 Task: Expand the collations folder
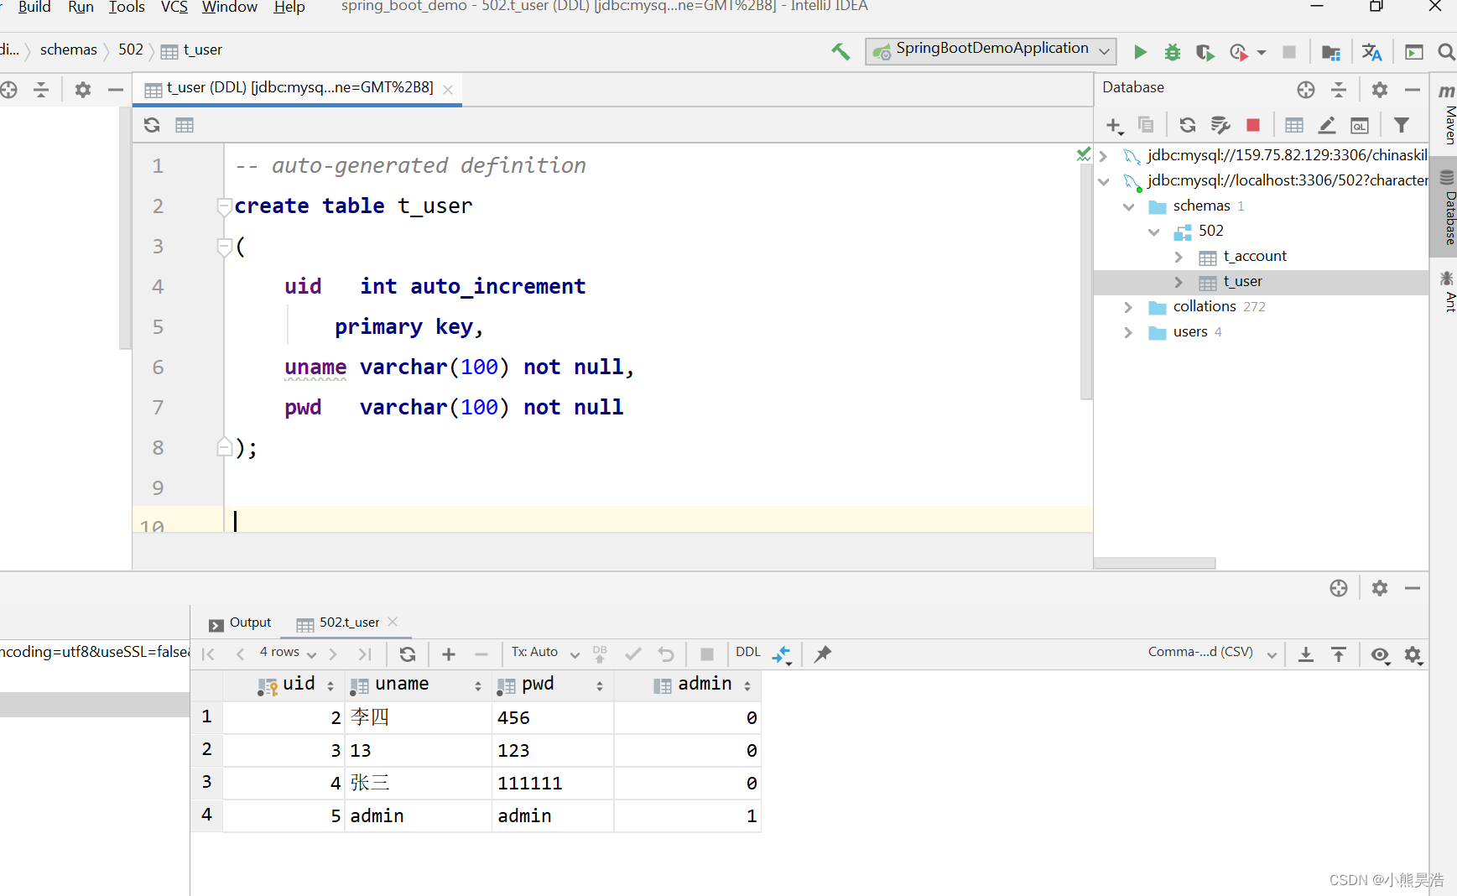click(1129, 307)
